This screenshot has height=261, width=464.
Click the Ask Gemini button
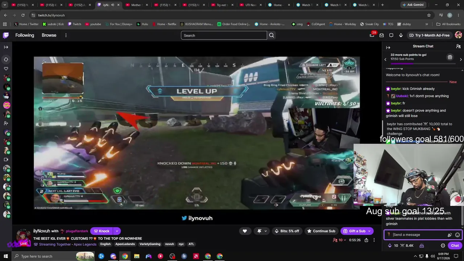pos(413,5)
